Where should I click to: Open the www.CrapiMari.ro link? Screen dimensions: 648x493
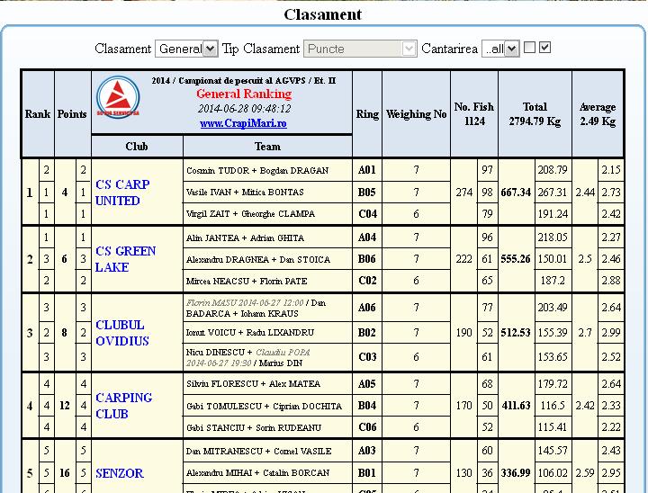(243, 123)
